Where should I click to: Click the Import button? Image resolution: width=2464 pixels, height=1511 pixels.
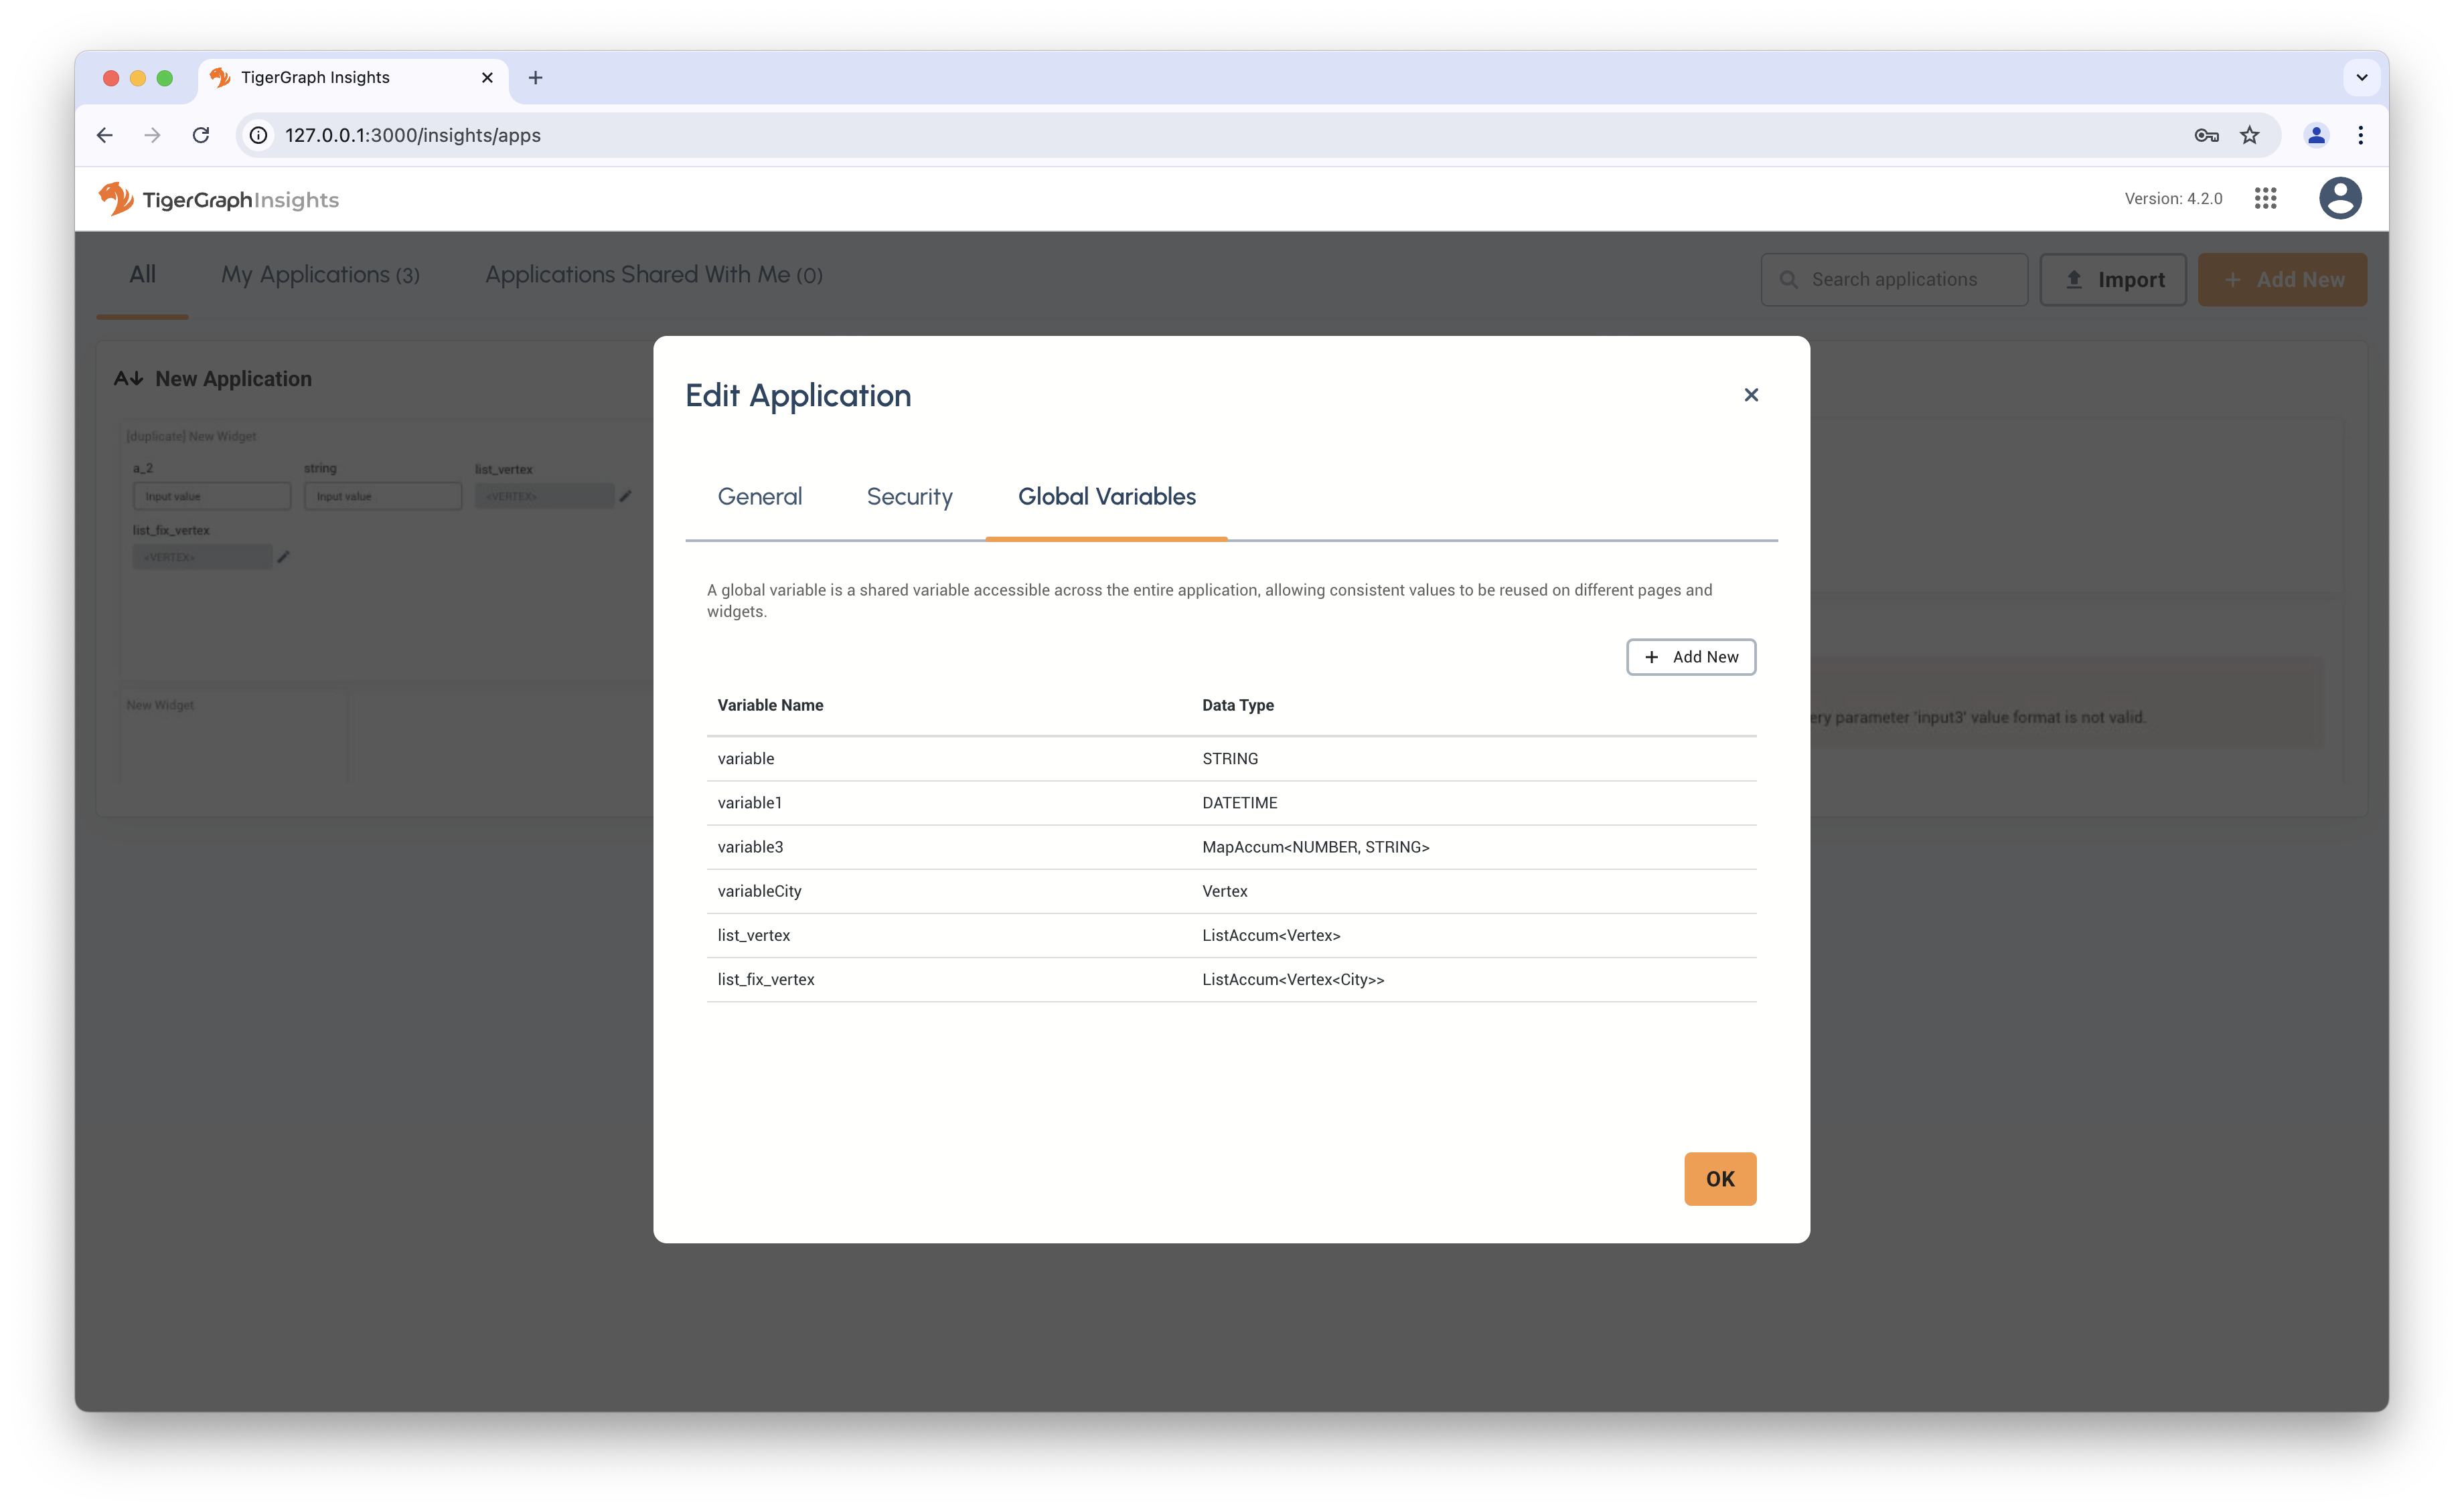pyautogui.click(x=2113, y=280)
